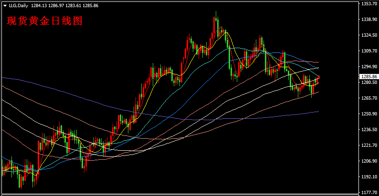Select the 1206.90 price axis label
This screenshot has width=379, height=196.
pos(368,161)
